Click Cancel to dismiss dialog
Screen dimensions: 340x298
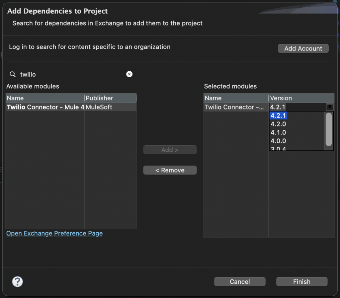[240, 281]
